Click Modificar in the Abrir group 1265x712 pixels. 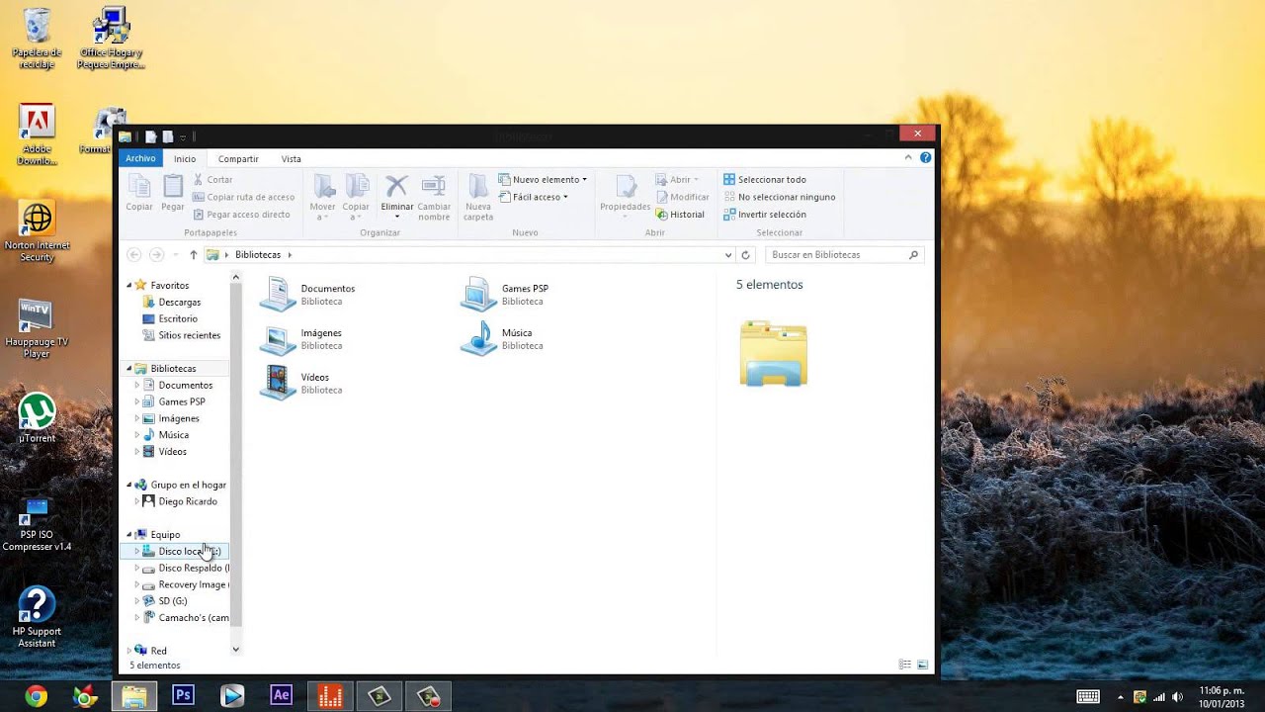click(682, 197)
